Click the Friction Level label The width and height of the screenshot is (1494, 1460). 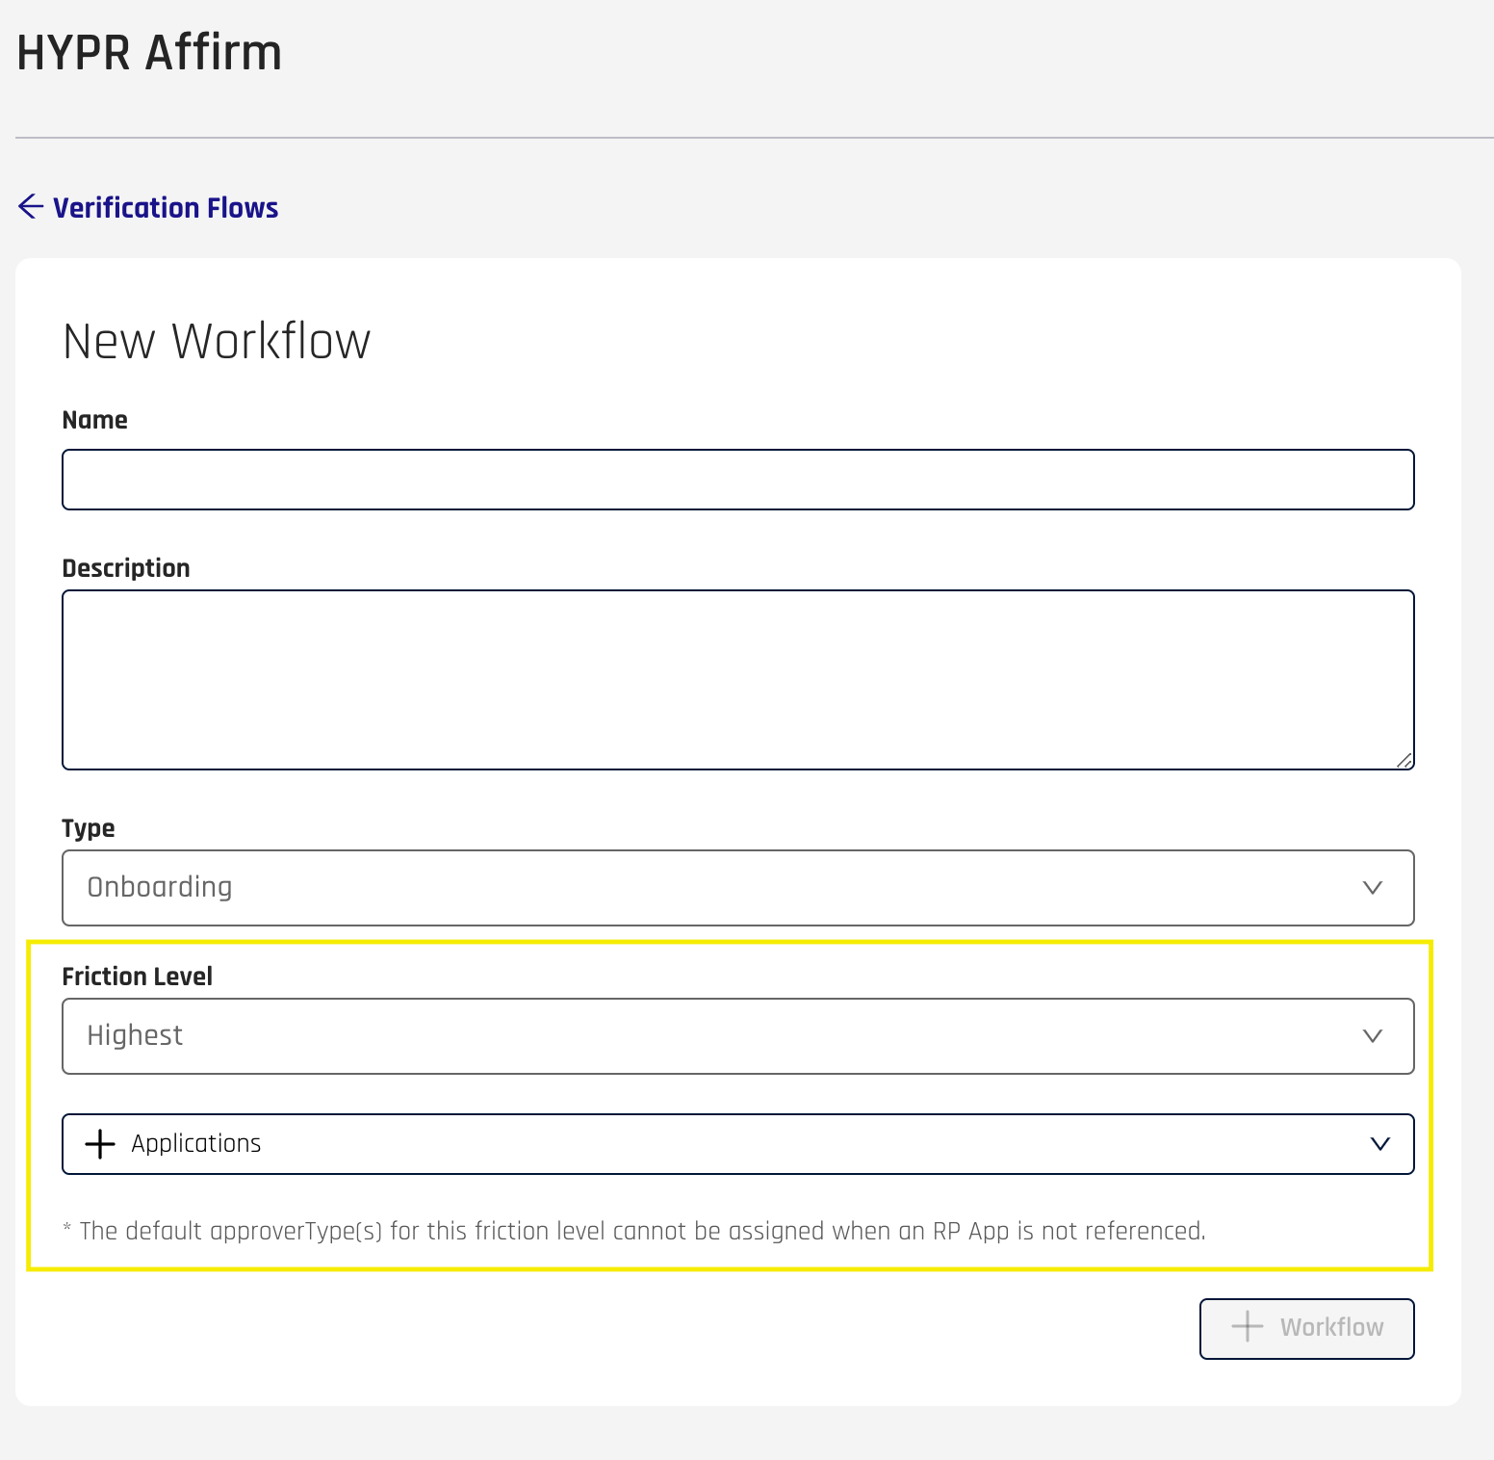click(x=137, y=977)
